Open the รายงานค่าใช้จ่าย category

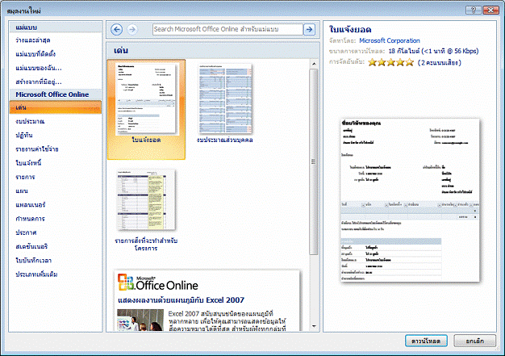coord(37,149)
